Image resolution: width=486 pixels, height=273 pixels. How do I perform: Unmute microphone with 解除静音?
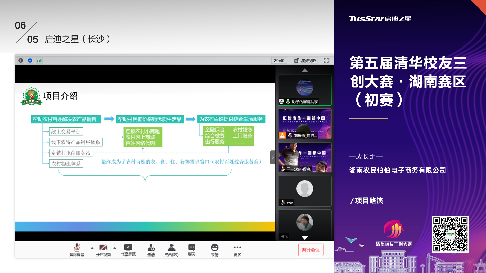(77, 250)
